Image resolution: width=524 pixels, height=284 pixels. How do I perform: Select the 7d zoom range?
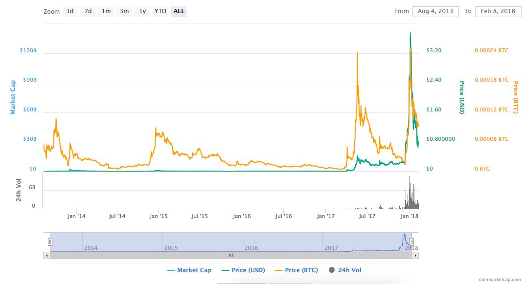[88, 11]
